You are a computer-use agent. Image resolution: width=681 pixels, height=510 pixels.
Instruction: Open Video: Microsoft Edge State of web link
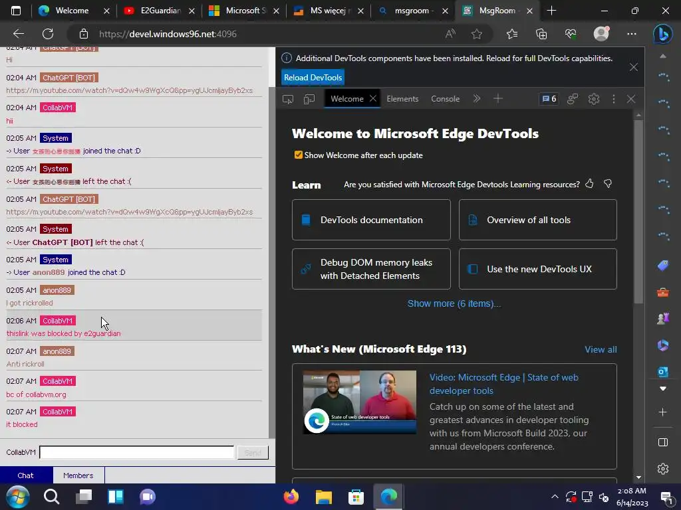pos(504,384)
